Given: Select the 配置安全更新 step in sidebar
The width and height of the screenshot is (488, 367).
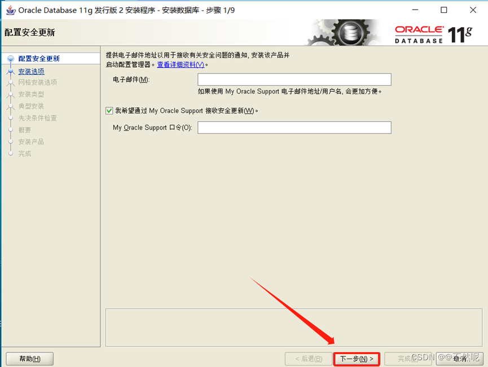Looking at the screenshot, I should (39, 59).
